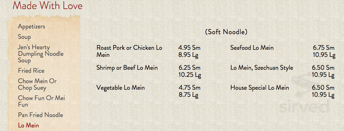Click the (Soft Noodle) subtitle text

pyautogui.click(x=226, y=32)
